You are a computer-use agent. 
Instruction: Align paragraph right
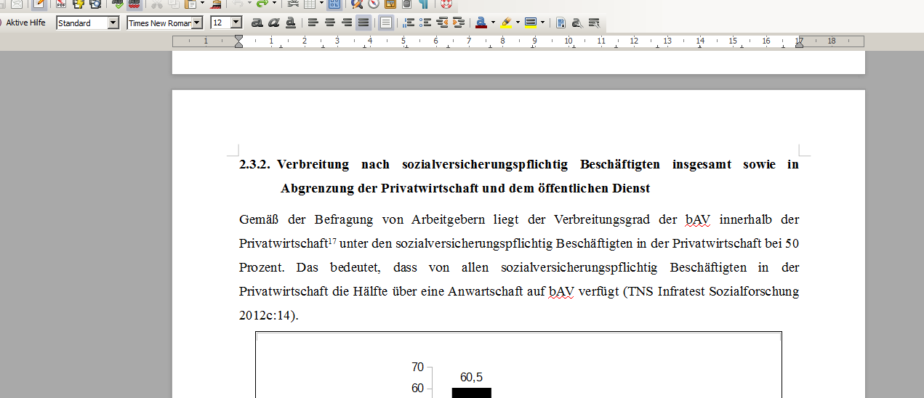point(347,23)
